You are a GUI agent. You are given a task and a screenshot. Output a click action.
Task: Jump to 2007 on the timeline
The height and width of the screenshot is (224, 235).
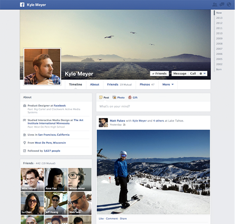219,49
